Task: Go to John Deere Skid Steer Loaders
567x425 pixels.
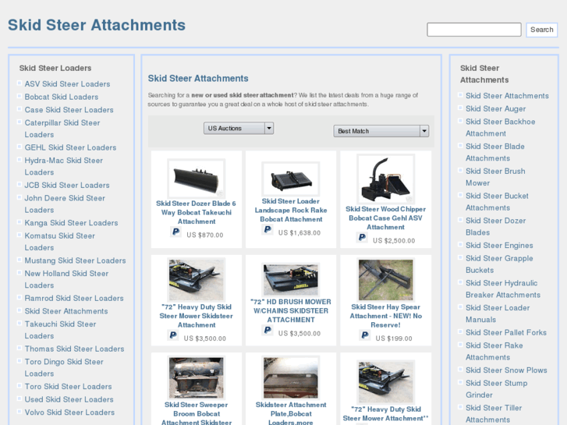Action: click(65, 204)
